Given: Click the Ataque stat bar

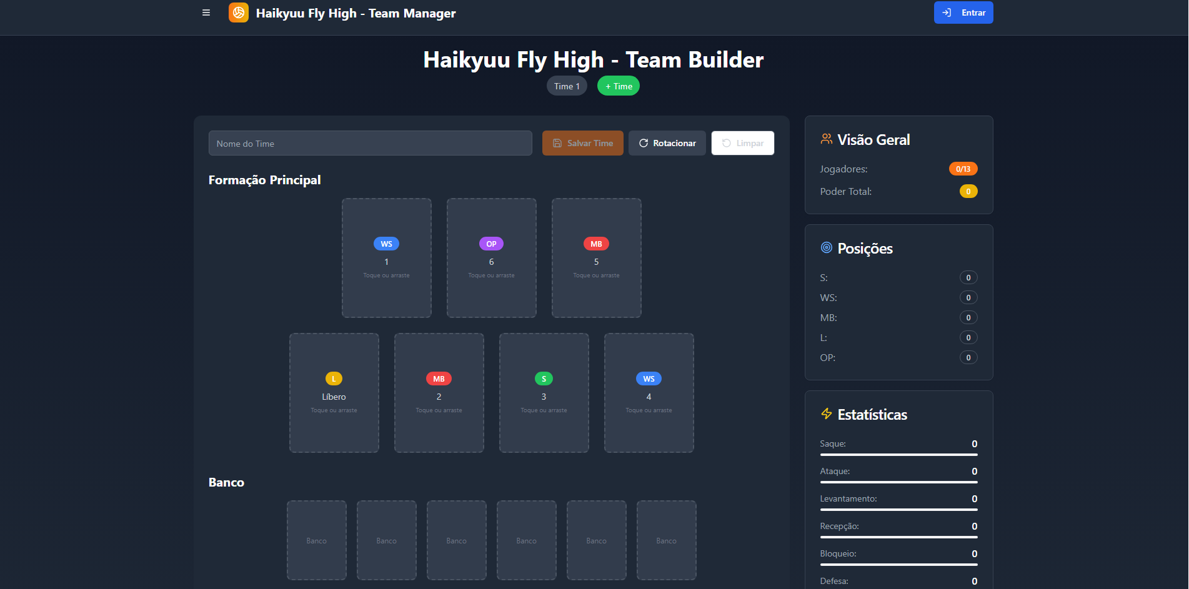Looking at the screenshot, I should coord(899,482).
